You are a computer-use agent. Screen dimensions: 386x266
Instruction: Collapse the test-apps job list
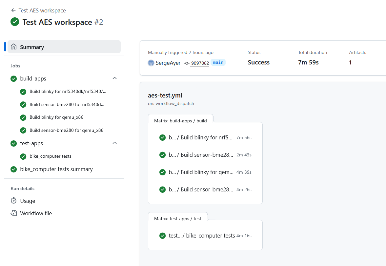point(114,143)
